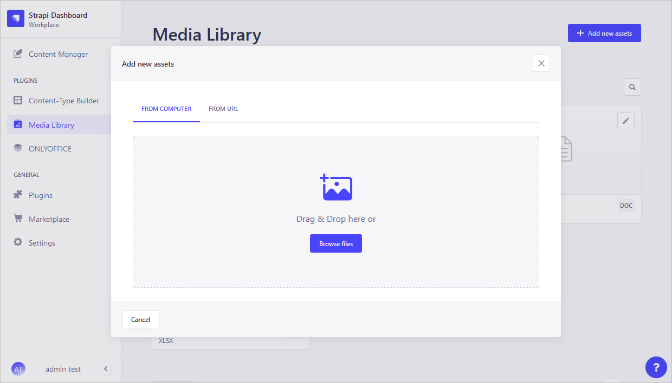Collapse the sidebar with the chevron
672x383 pixels.
106,368
